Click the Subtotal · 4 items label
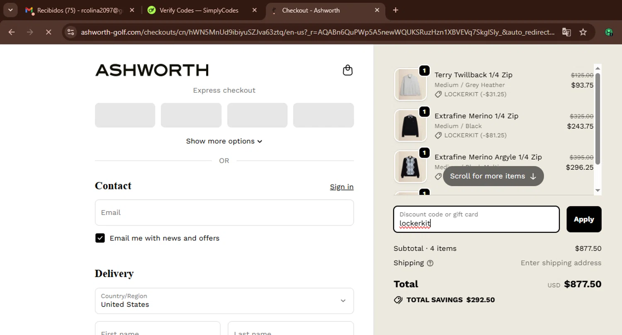The height and width of the screenshot is (335, 622). coord(425,249)
